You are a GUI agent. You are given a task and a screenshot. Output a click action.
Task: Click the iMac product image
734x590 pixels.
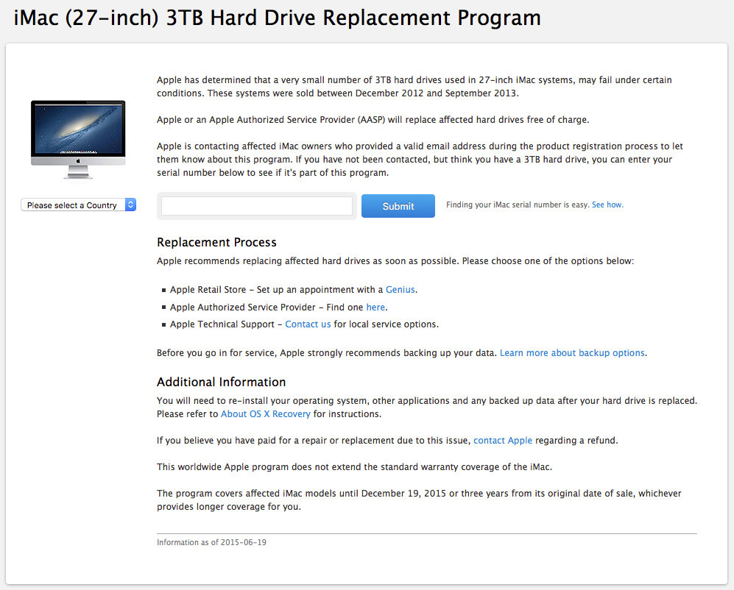tap(78, 139)
